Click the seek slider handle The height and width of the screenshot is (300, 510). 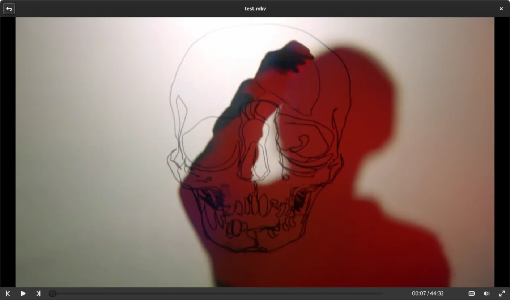[x=52, y=293]
